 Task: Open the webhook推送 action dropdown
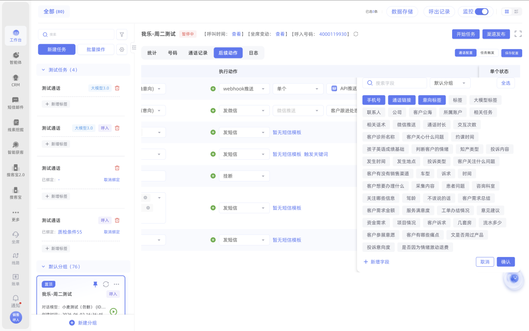[244, 89]
